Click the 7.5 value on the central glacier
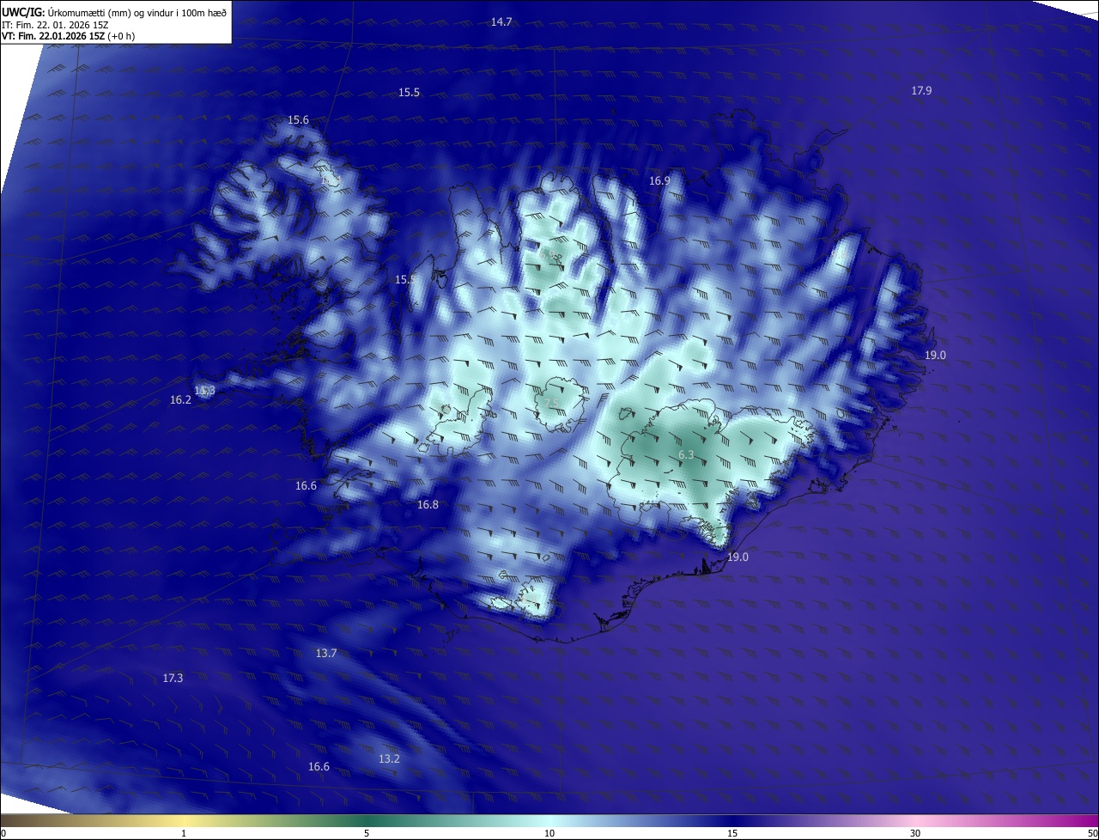 coord(552,403)
